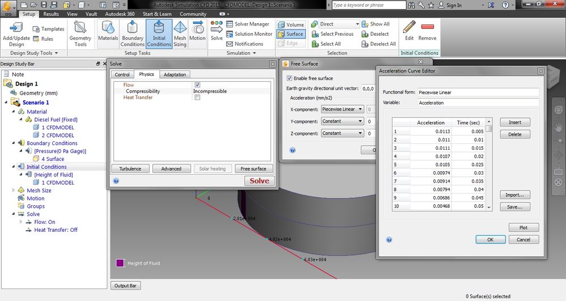Expand the Design Study Tools panel

point(34,53)
